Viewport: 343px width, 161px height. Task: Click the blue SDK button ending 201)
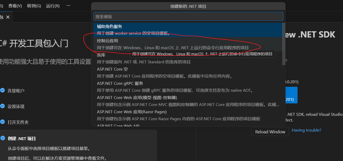[x=291, y=95]
